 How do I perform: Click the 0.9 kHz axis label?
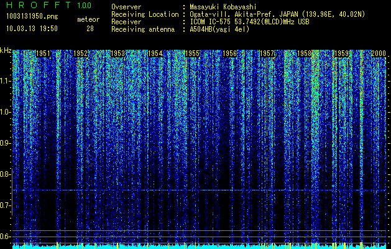tap(5, 143)
